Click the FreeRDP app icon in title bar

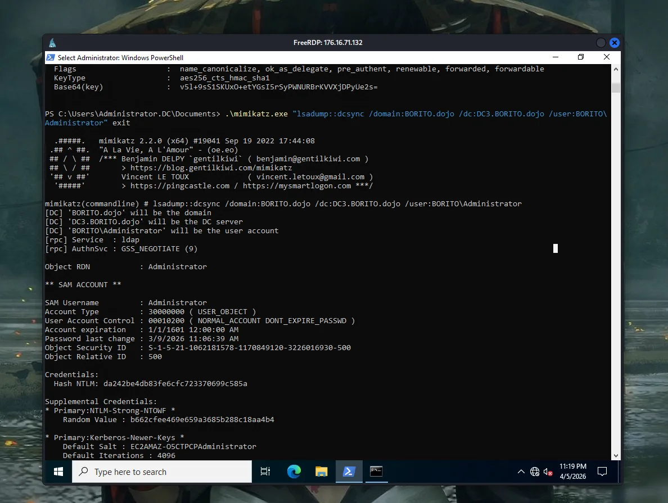(x=52, y=43)
